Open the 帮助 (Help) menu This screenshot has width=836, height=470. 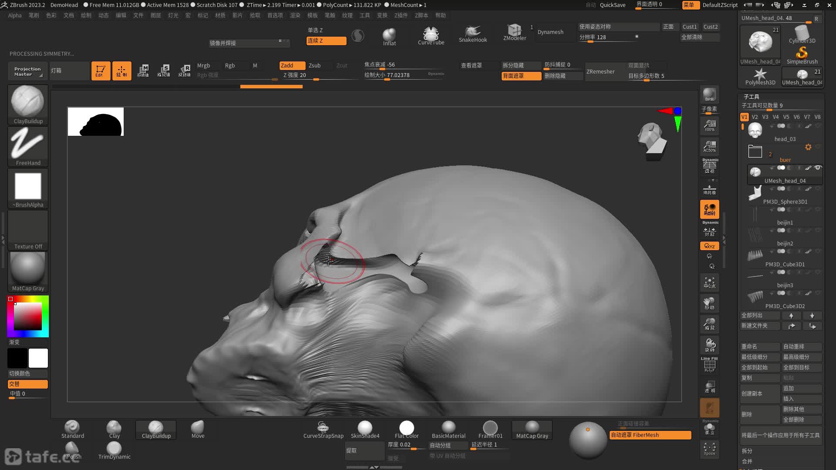[x=441, y=15]
